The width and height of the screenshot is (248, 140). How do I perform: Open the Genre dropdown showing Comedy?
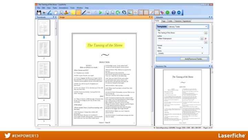pyautogui.click(x=180, y=53)
